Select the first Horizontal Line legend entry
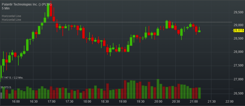Image resolution: width=245 pixels, height=106 pixels. point(11,16)
